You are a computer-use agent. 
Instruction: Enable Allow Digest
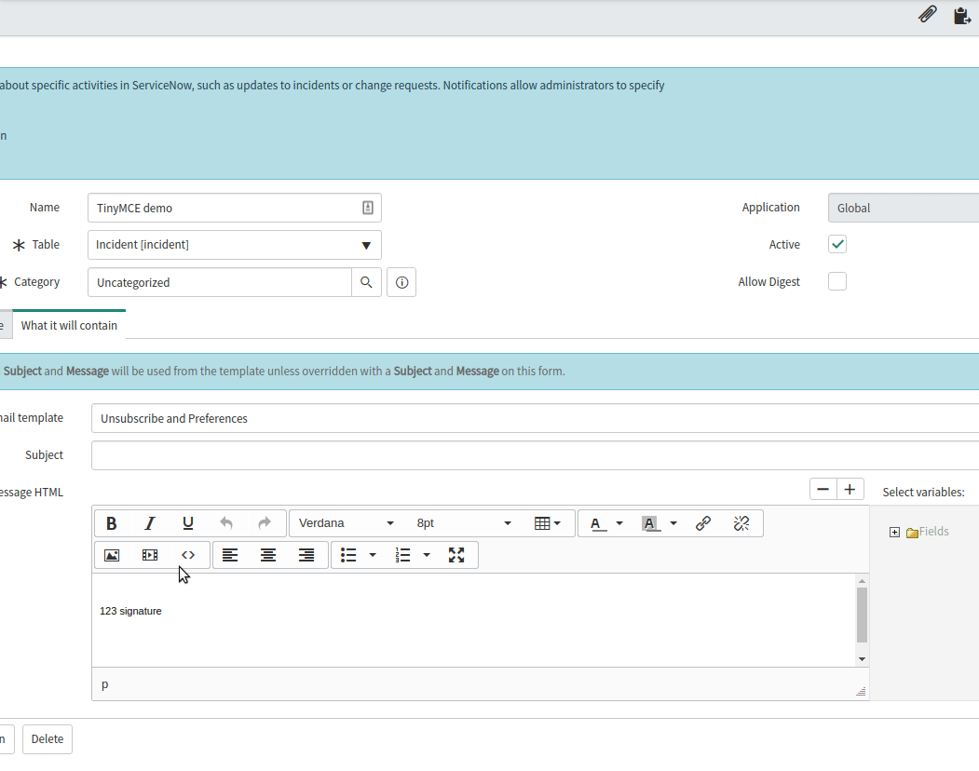[x=836, y=280]
